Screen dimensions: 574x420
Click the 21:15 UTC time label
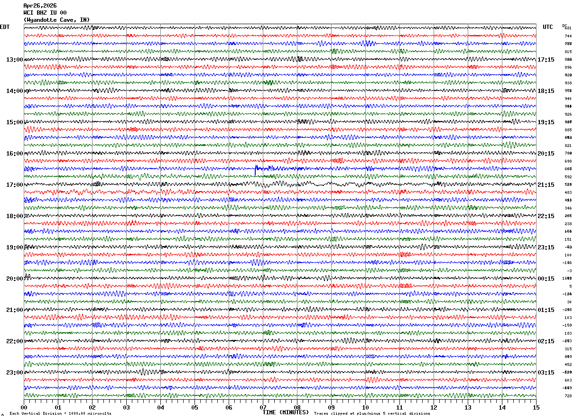[x=546, y=185]
